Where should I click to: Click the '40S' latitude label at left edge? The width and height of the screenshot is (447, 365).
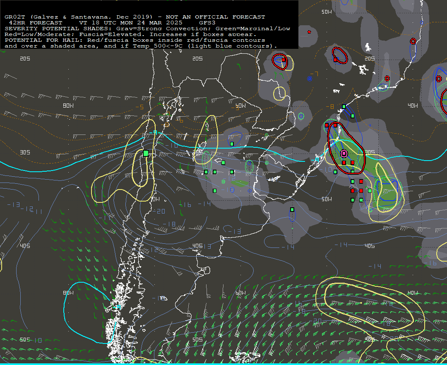pos(25,246)
